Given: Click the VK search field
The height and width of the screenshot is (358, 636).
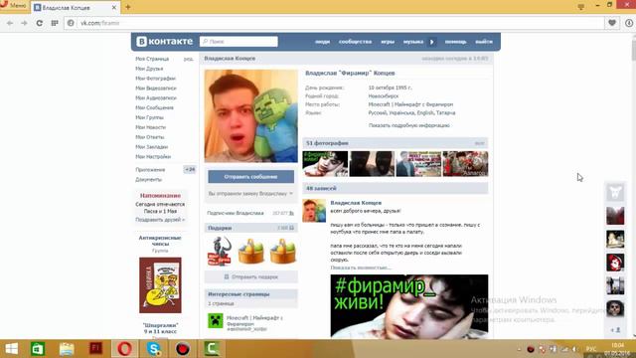Looking at the screenshot, I should tap(238, 42).
